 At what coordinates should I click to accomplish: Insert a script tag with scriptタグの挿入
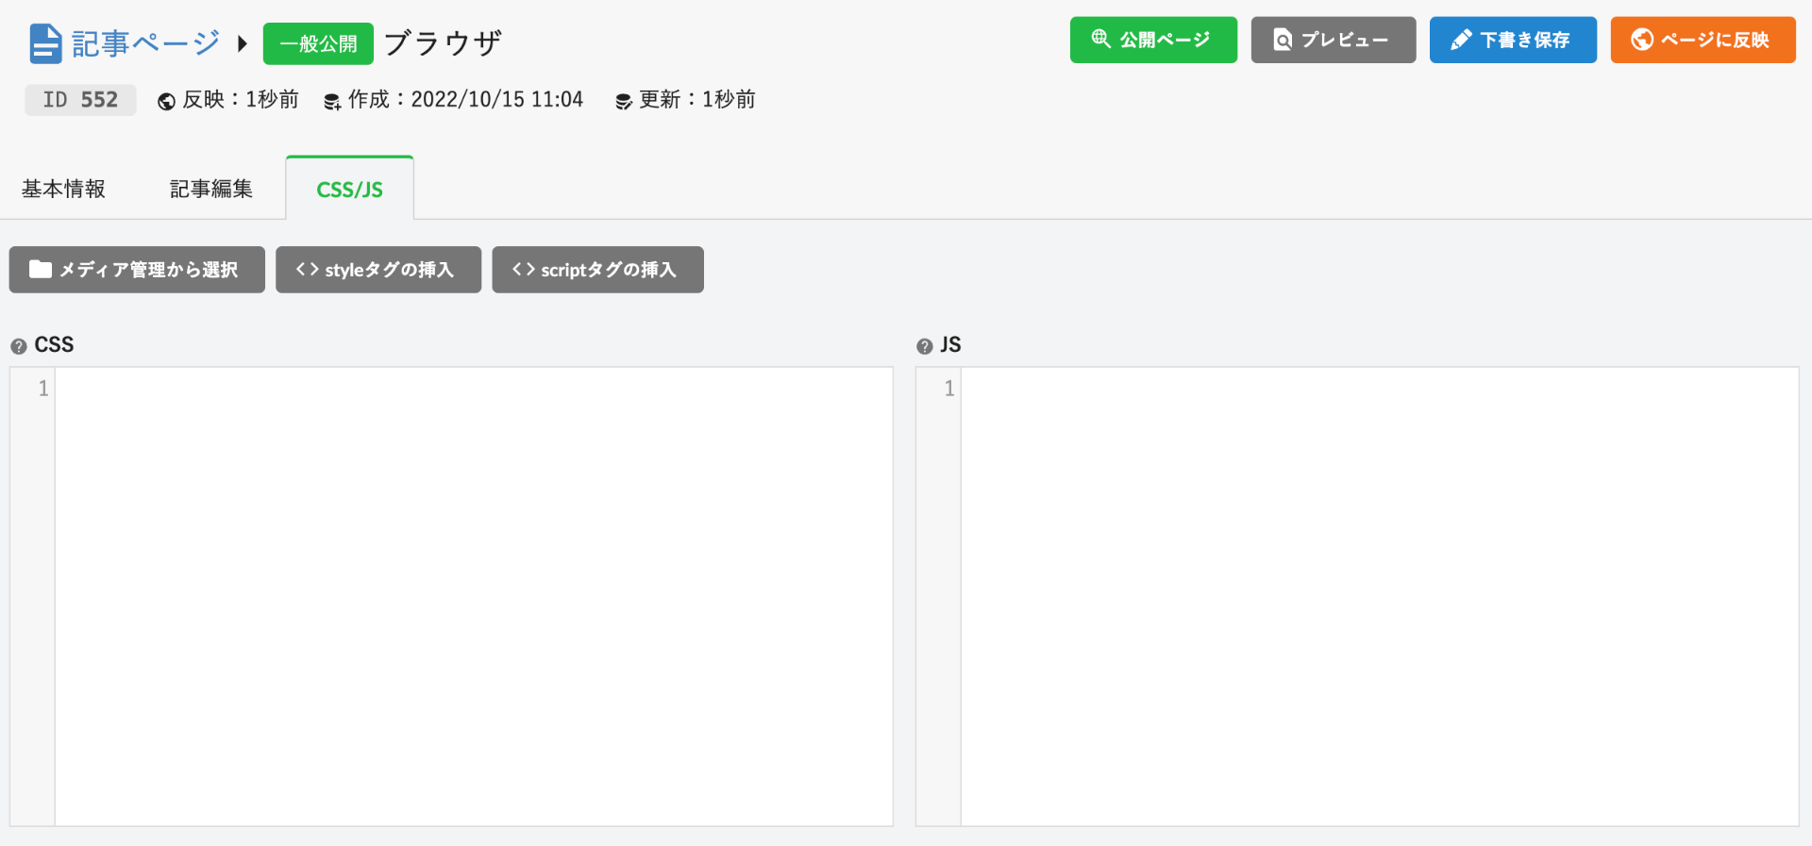(x=597, y=270)
